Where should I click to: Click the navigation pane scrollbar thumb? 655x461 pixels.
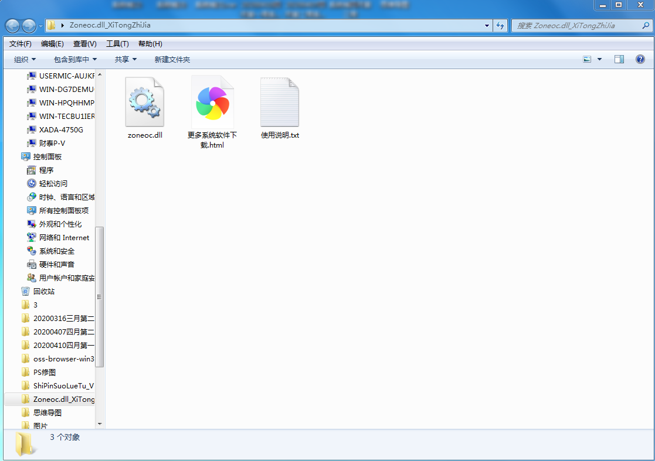tap(100, 296)
